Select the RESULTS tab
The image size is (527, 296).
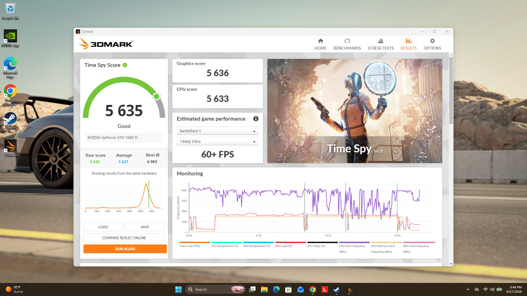click(408, 44)
